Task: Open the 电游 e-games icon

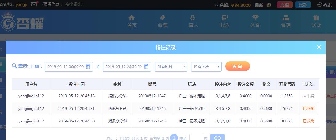Action: (x=224, y=18)
